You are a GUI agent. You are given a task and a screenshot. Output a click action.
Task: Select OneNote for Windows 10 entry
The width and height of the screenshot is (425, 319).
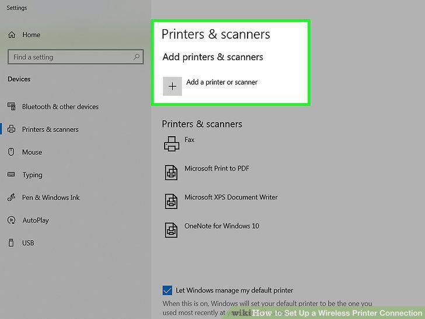(222, 226)
